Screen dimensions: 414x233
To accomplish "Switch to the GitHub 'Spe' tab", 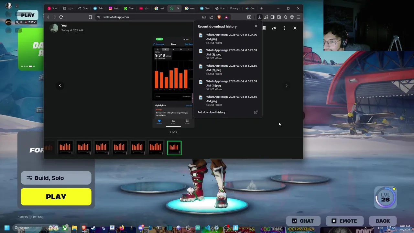I will 83,8.
